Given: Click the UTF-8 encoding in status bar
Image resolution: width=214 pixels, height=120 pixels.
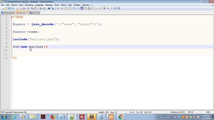Looking at the screenshot, I should point(190,112).
